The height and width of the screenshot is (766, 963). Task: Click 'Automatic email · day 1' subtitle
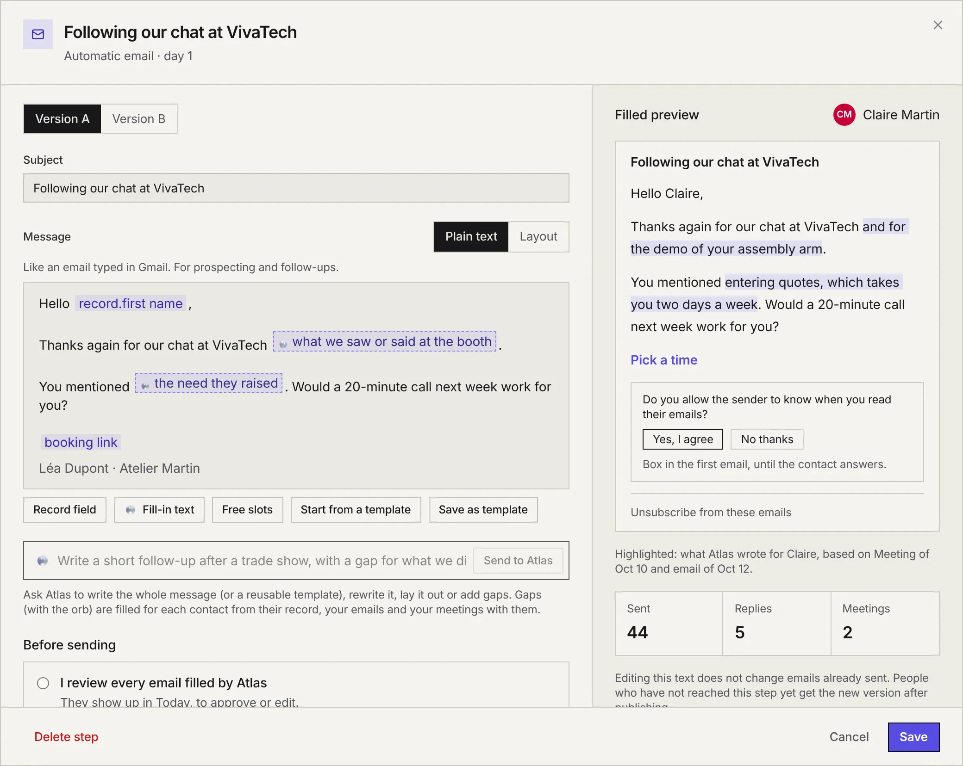tap(128, 56)
